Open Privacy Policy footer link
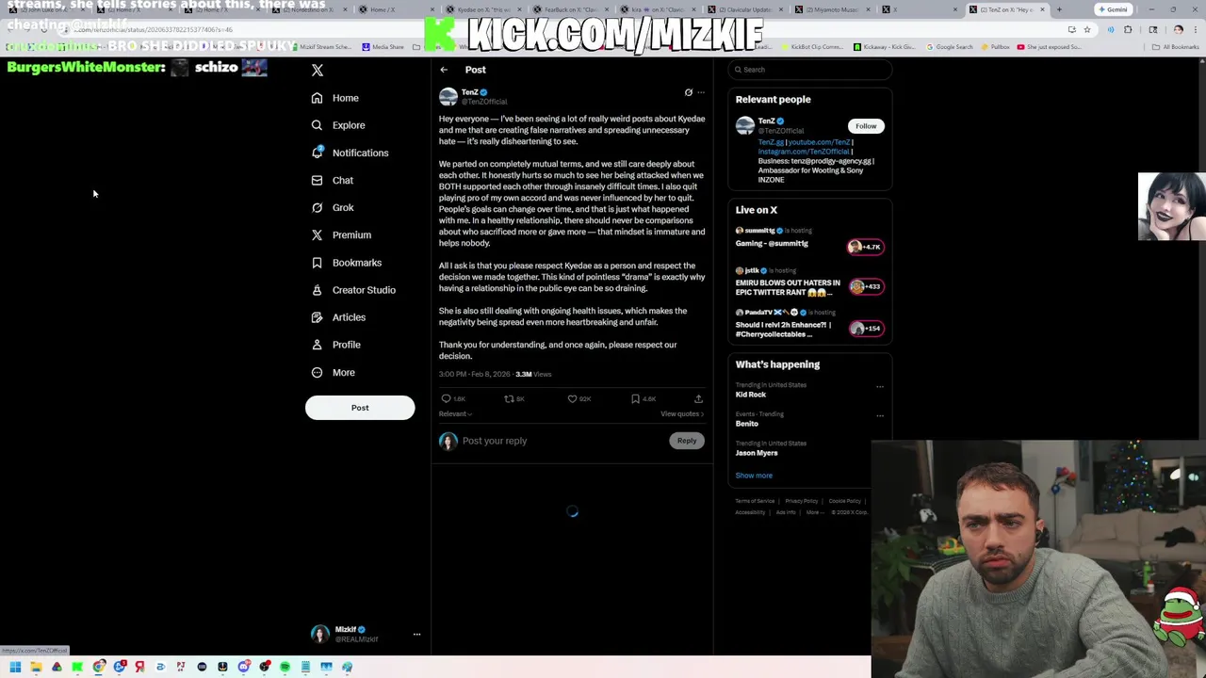Image resolution: width=1206 pixels, height=678 pixels. point(802,501)
